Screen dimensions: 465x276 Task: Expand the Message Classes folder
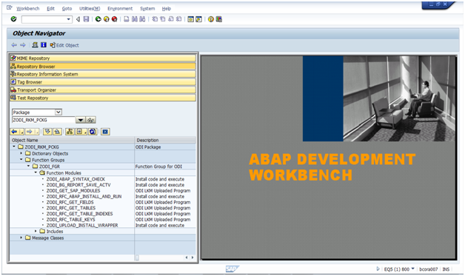point(21,238)
